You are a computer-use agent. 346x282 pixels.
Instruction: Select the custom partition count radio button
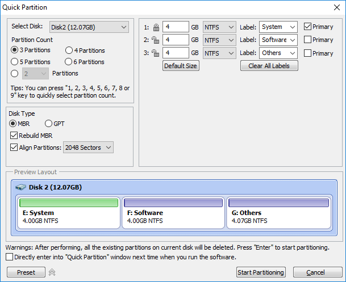[14, 73]
